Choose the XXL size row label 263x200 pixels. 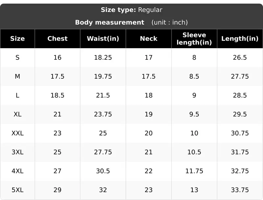click(x=17, y=133)
